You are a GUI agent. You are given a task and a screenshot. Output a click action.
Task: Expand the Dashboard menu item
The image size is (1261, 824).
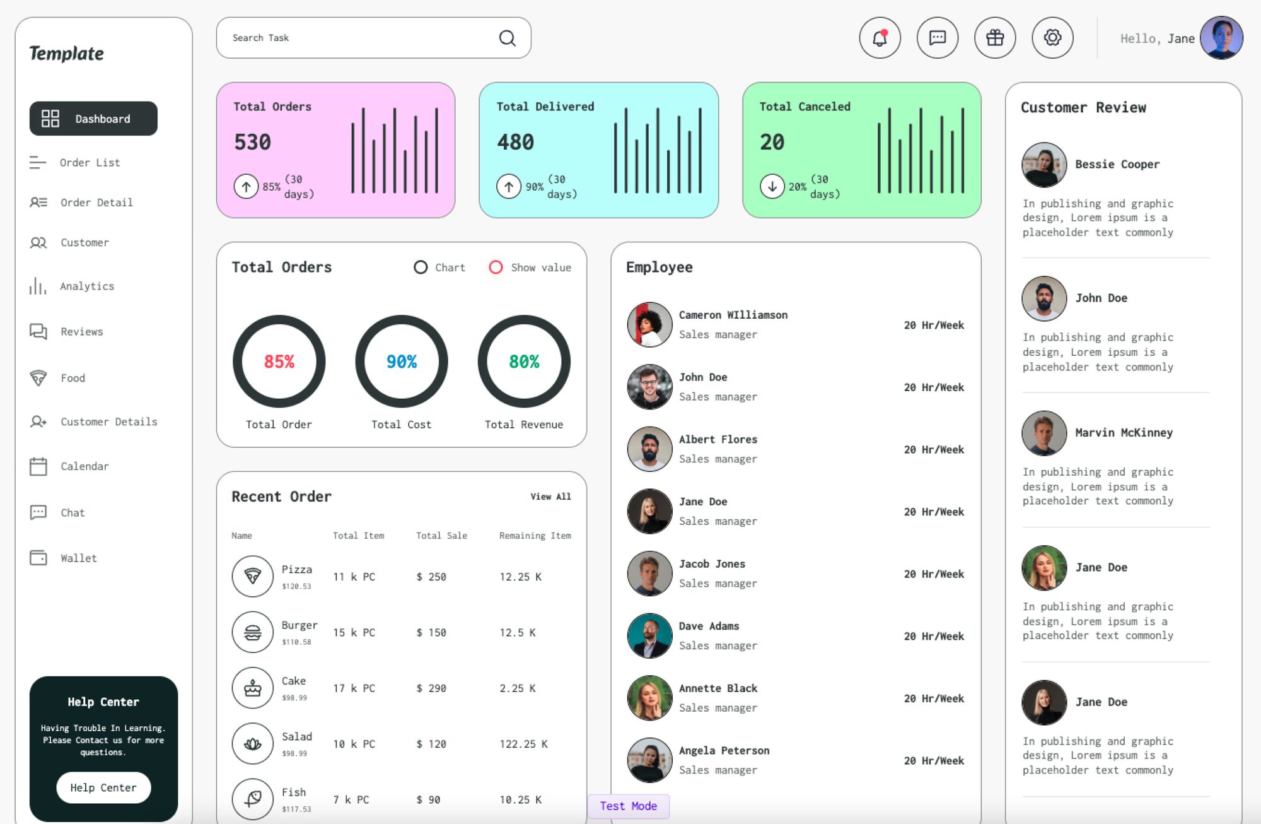[x=93, y=118]
